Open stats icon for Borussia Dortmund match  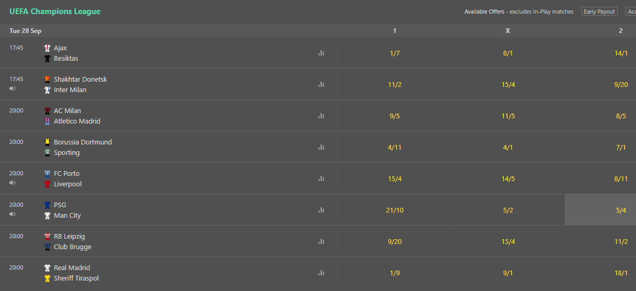(321, 147)
